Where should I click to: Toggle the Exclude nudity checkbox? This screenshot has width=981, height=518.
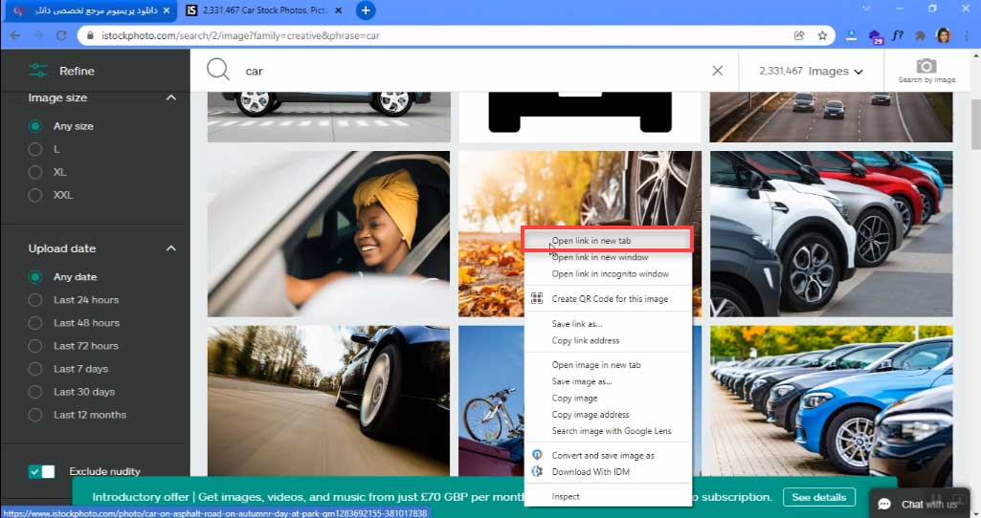coord(41,471)
